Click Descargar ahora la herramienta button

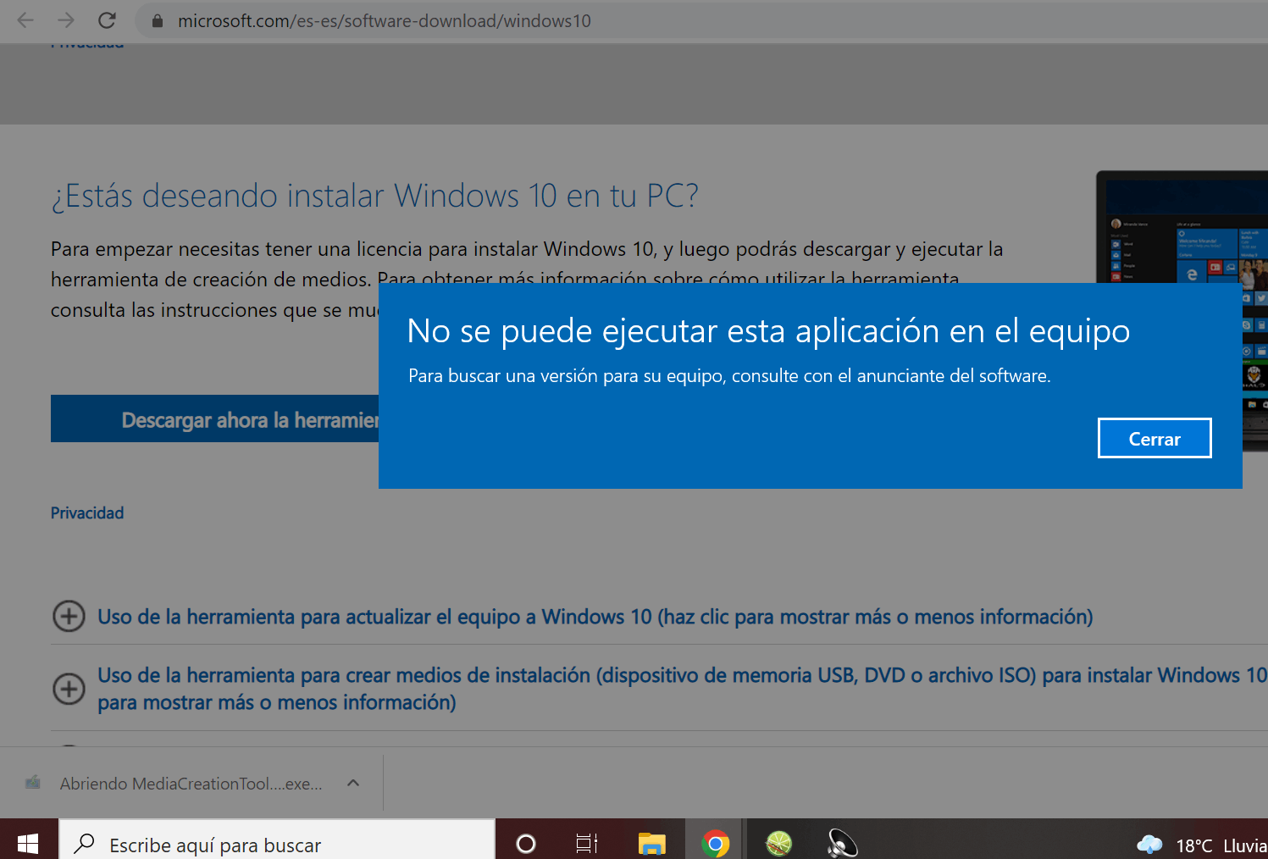click(215, 418)
